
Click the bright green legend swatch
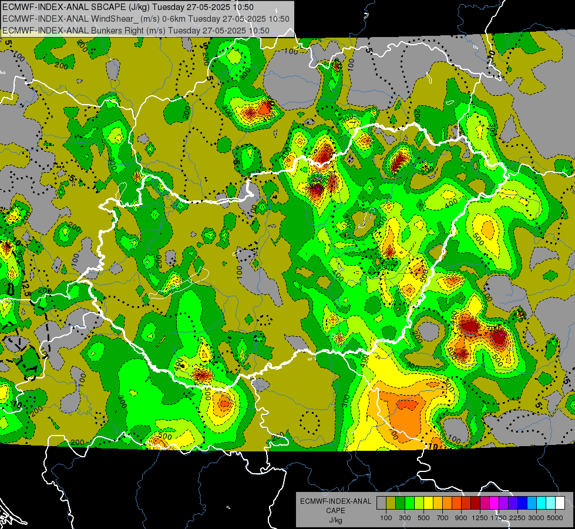point(409,503)
